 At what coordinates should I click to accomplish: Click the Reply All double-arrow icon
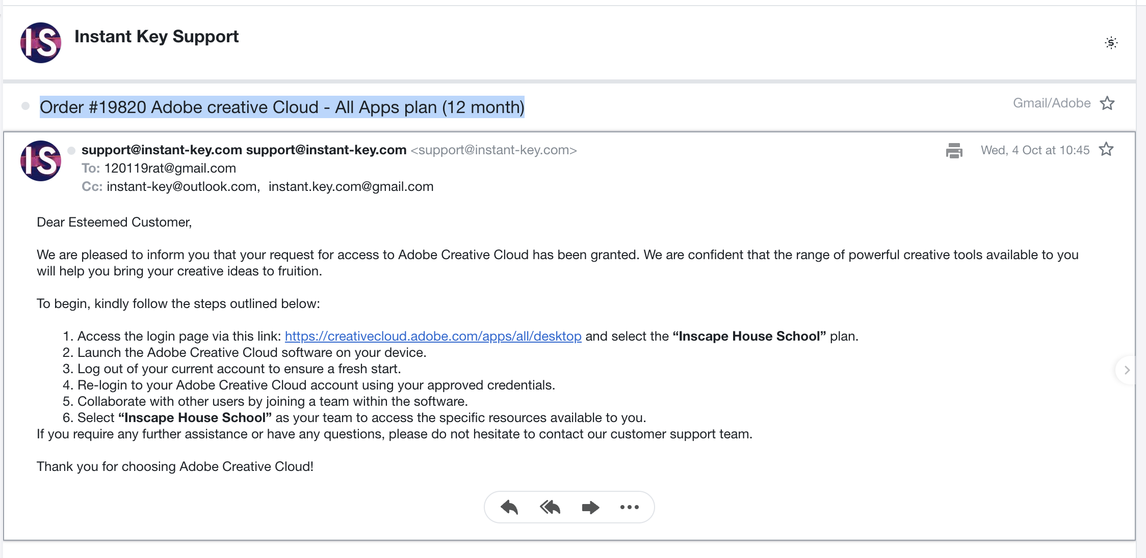pos(550,507)
